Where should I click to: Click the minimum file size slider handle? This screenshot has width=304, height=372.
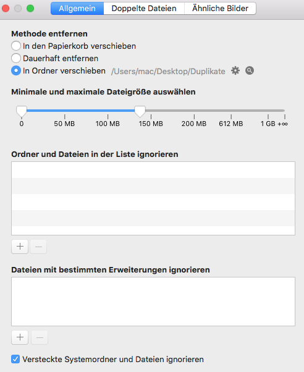tap(22, 111)
